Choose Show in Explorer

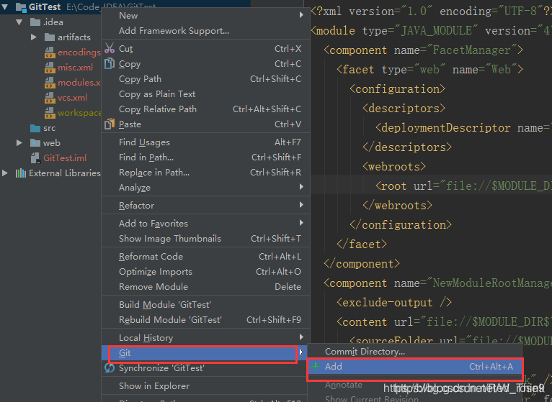[205, 386]
